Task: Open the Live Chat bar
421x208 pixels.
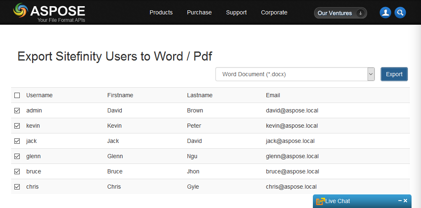Action: (362, 201)
